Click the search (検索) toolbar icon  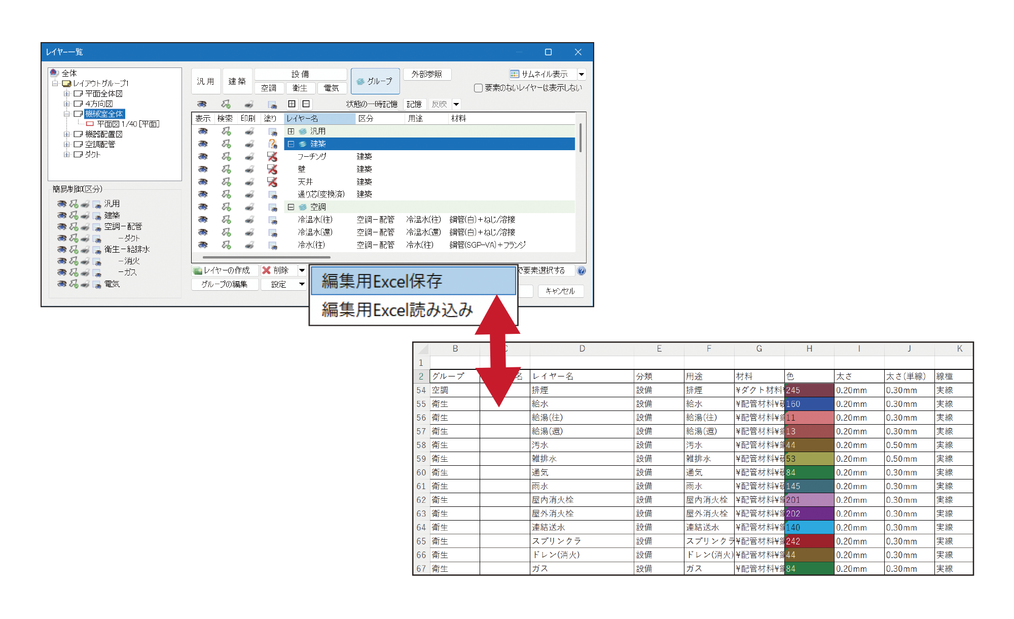click(x=226, y=104)
